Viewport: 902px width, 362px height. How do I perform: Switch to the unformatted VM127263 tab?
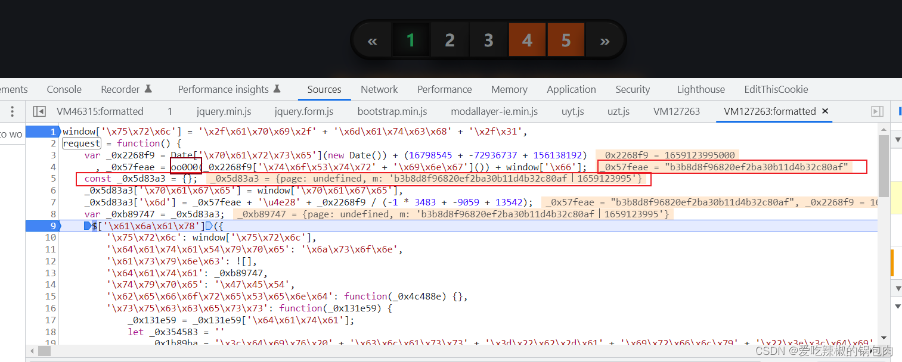[677, 111]
